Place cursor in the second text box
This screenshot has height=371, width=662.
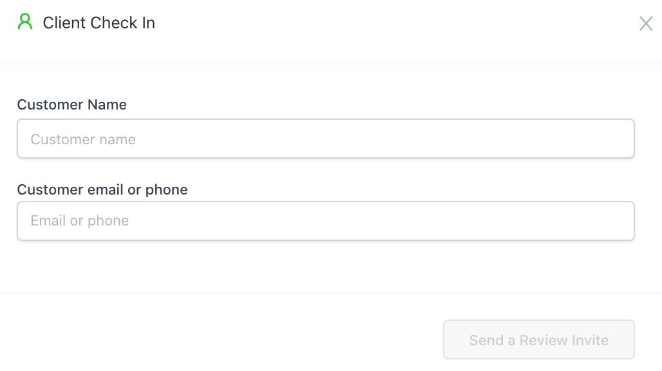click(326, 221)
